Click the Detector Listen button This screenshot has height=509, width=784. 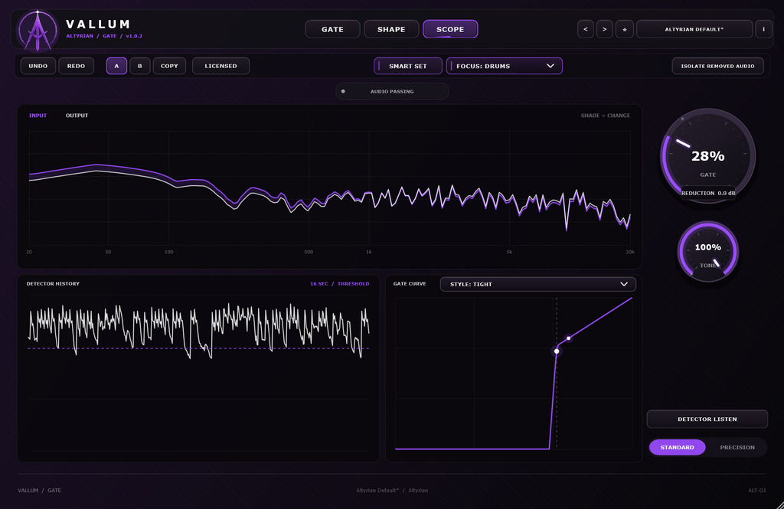707,419
